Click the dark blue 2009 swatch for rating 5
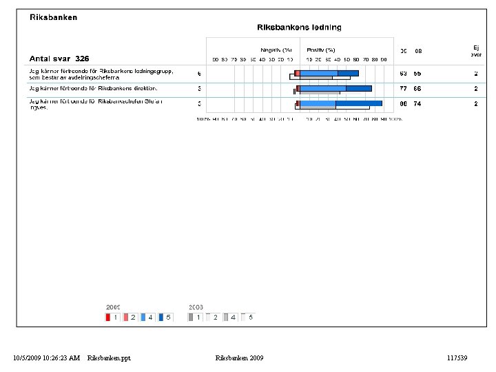This screenshot has width=496, height=372. click(x=161, y=318)
